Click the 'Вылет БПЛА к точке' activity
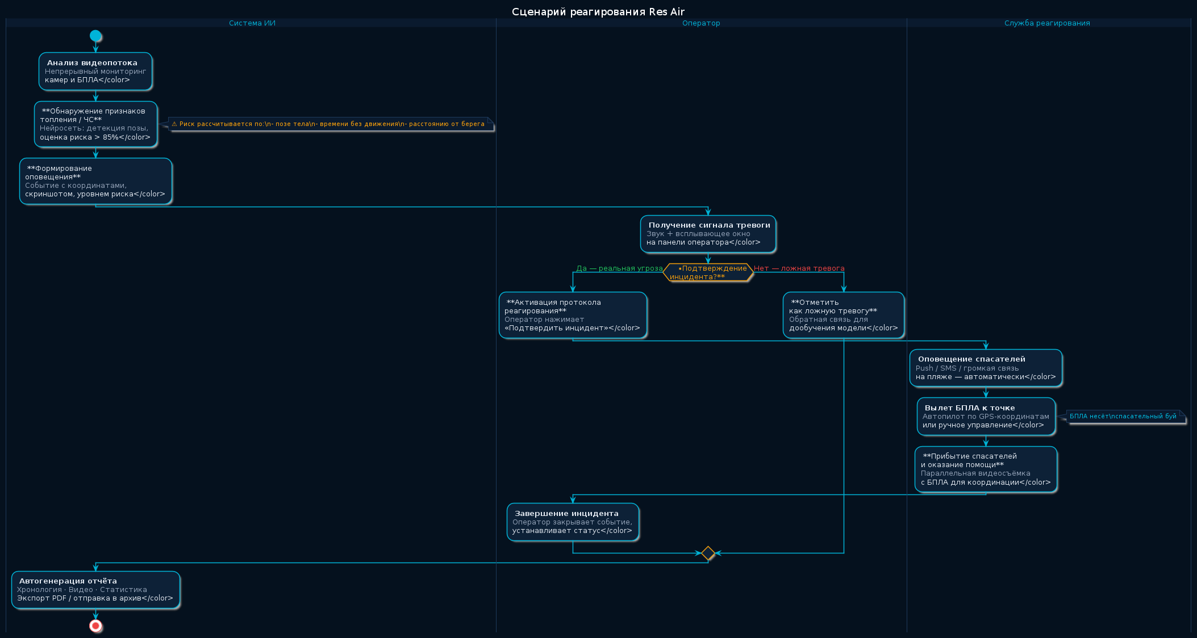 986,417
